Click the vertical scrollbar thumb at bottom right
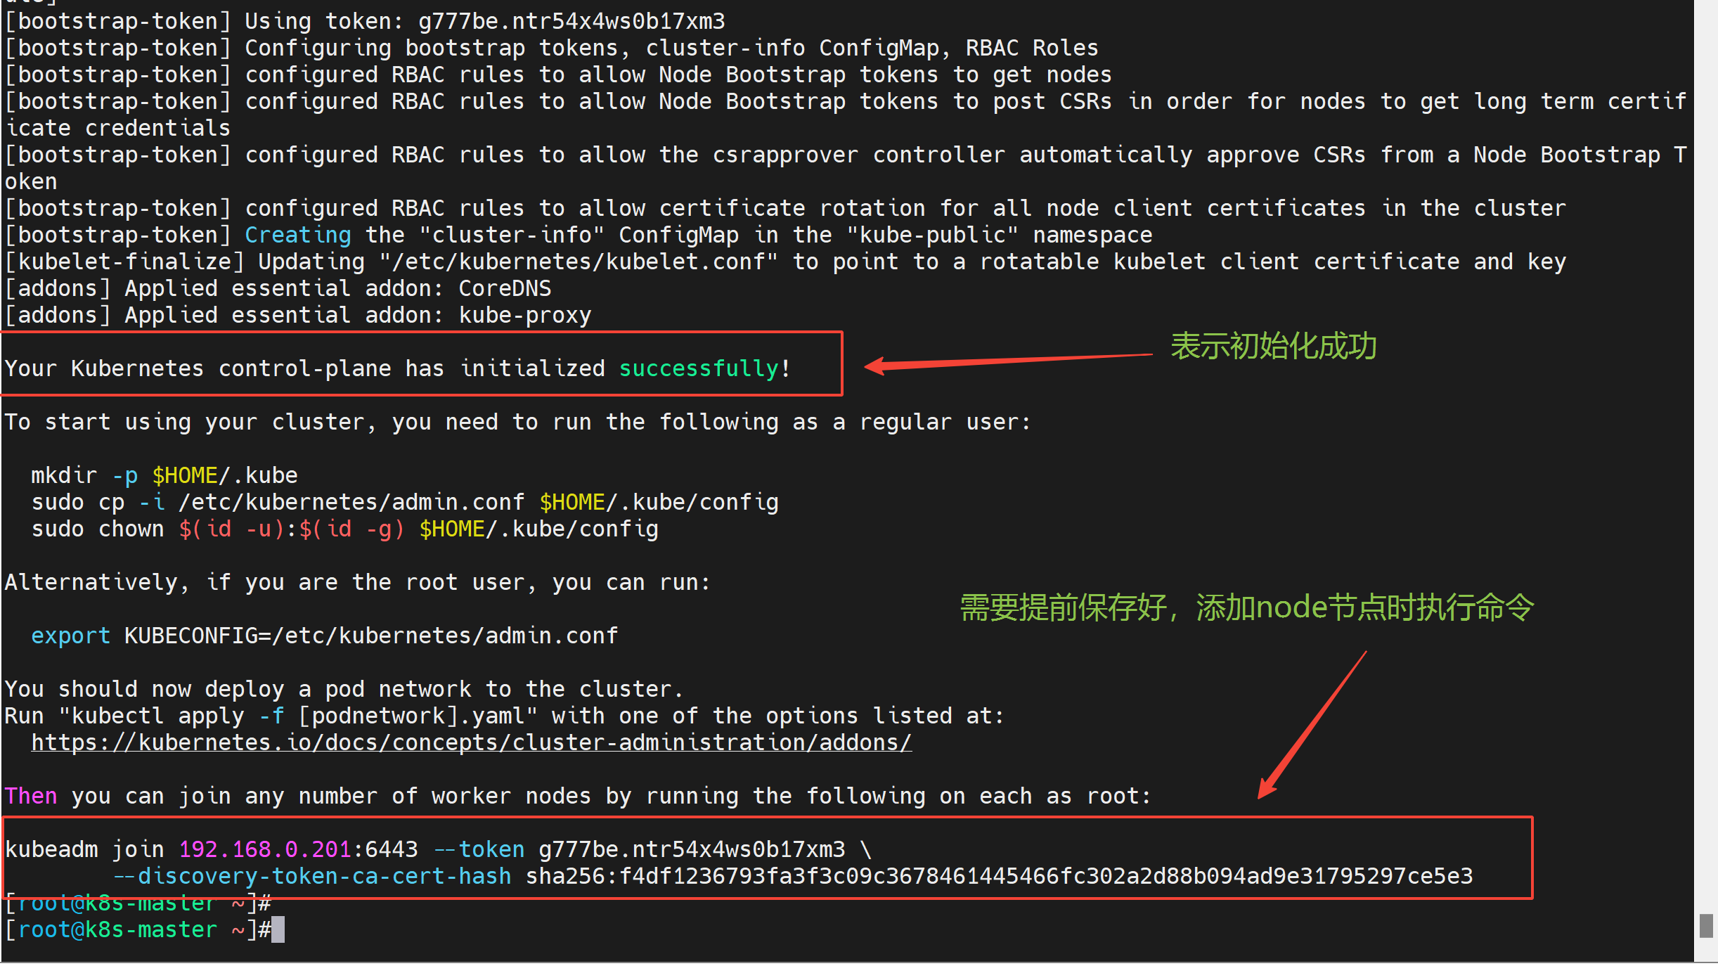This screenshot has height=966, width=1718. pyautogui.click(x=1705, y=925)
